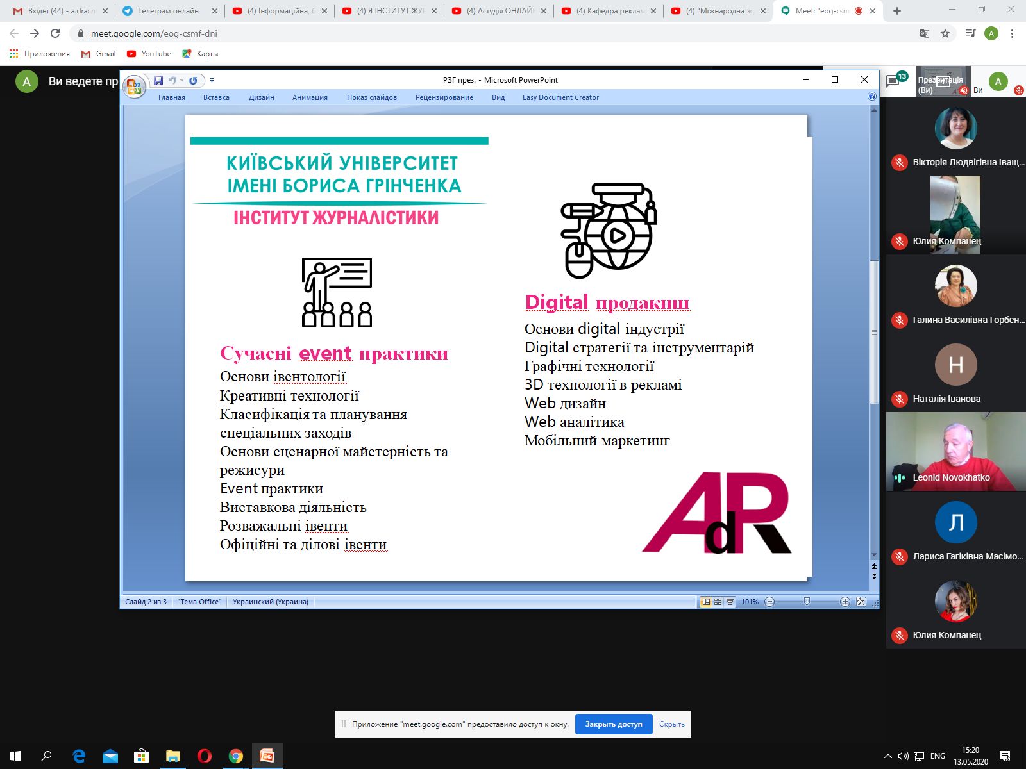Click muted mic icon beside Leonid Novokhatko
The height and width of the screenshot is (769, 1026).
[899, 477]
